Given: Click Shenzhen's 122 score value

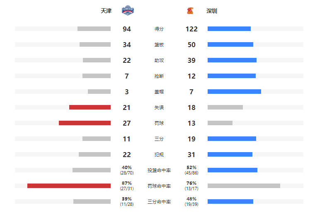Looking at the screenshot, I should click(191, 29).
